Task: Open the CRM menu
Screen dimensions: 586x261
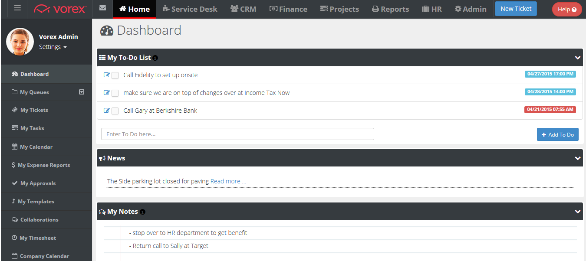Action: [x=244, y=9]
